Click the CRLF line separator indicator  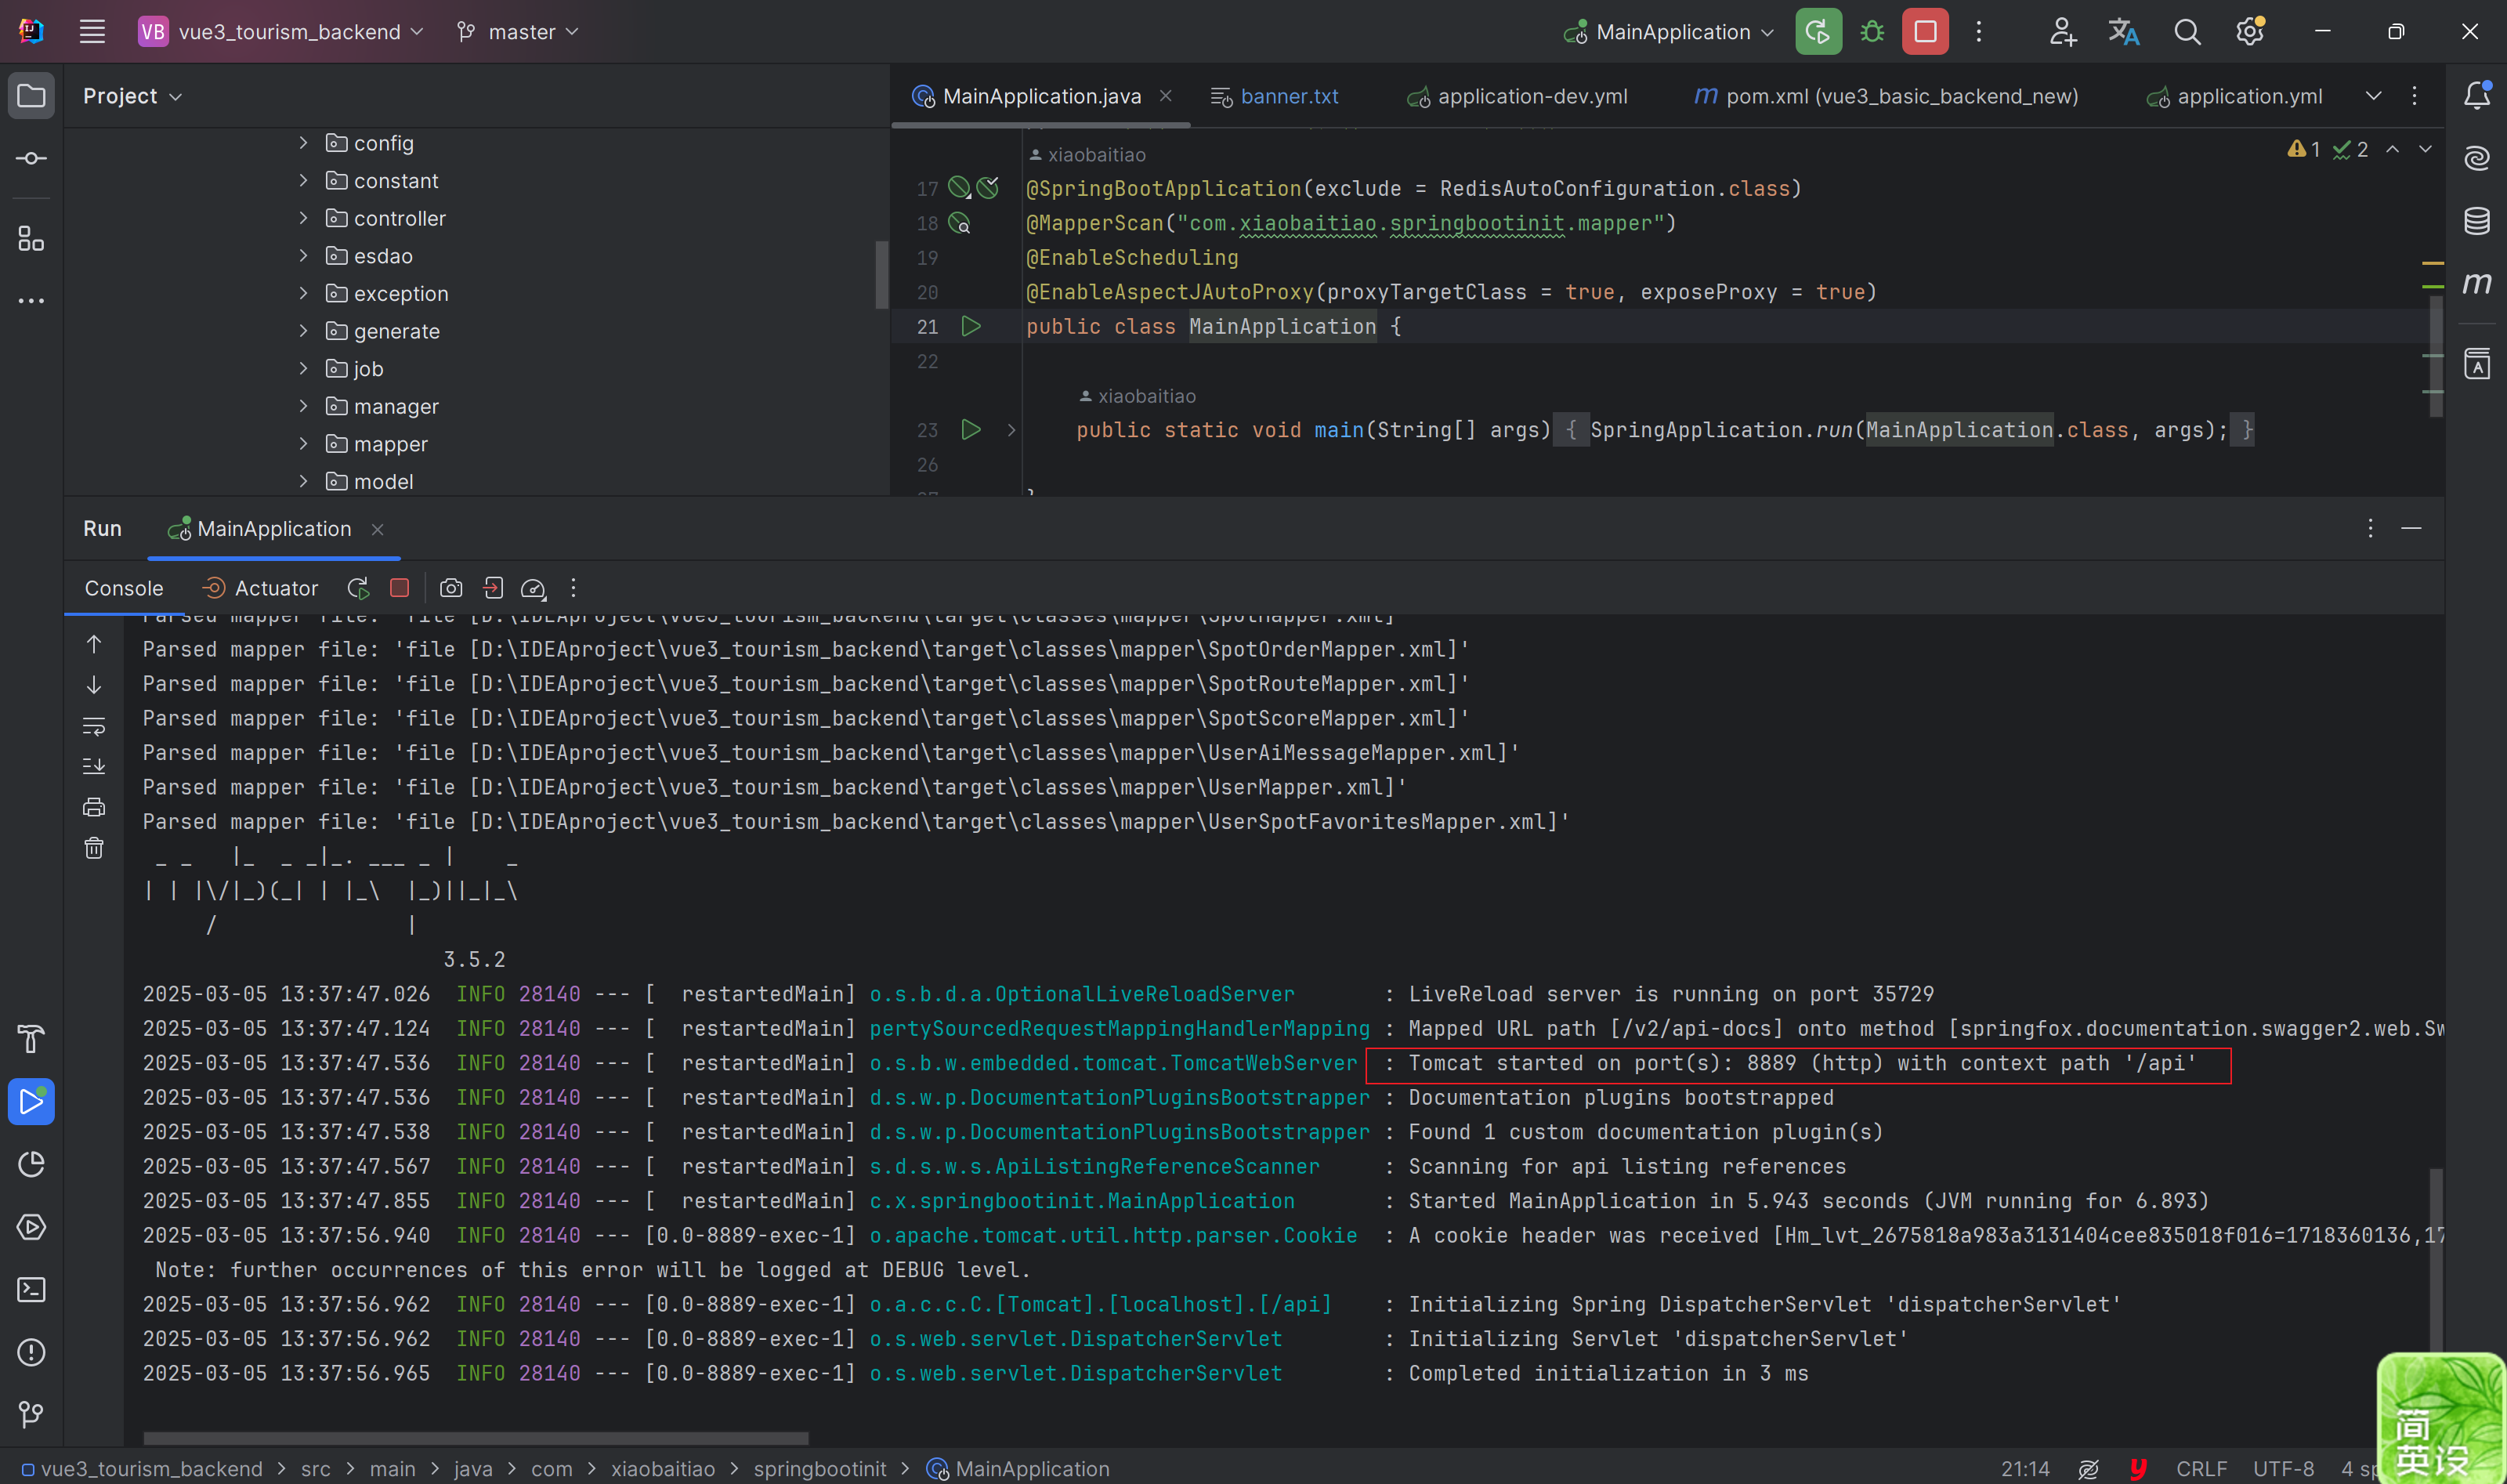[x=2201, y=1468]
